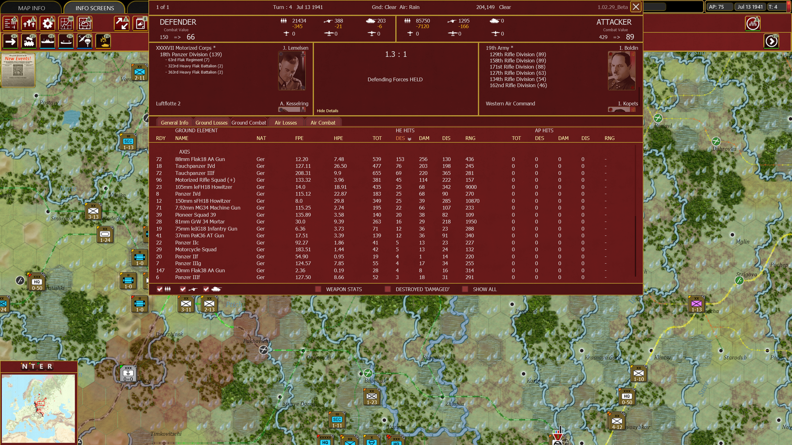Select Naval transport warship icon F3

point(48,41)
